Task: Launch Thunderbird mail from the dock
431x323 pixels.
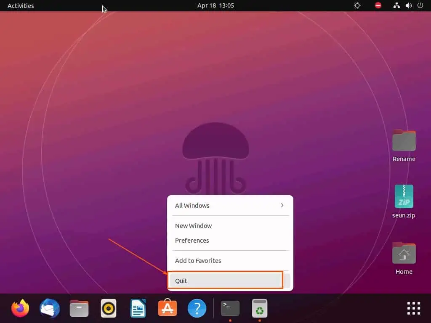Action: (x=50, y=308)
